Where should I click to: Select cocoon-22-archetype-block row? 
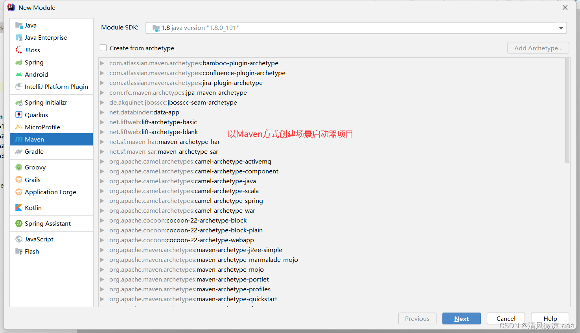pos(332,220)
